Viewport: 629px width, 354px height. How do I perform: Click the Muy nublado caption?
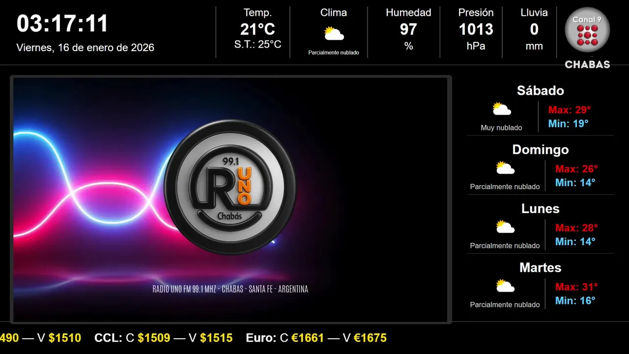501,128
